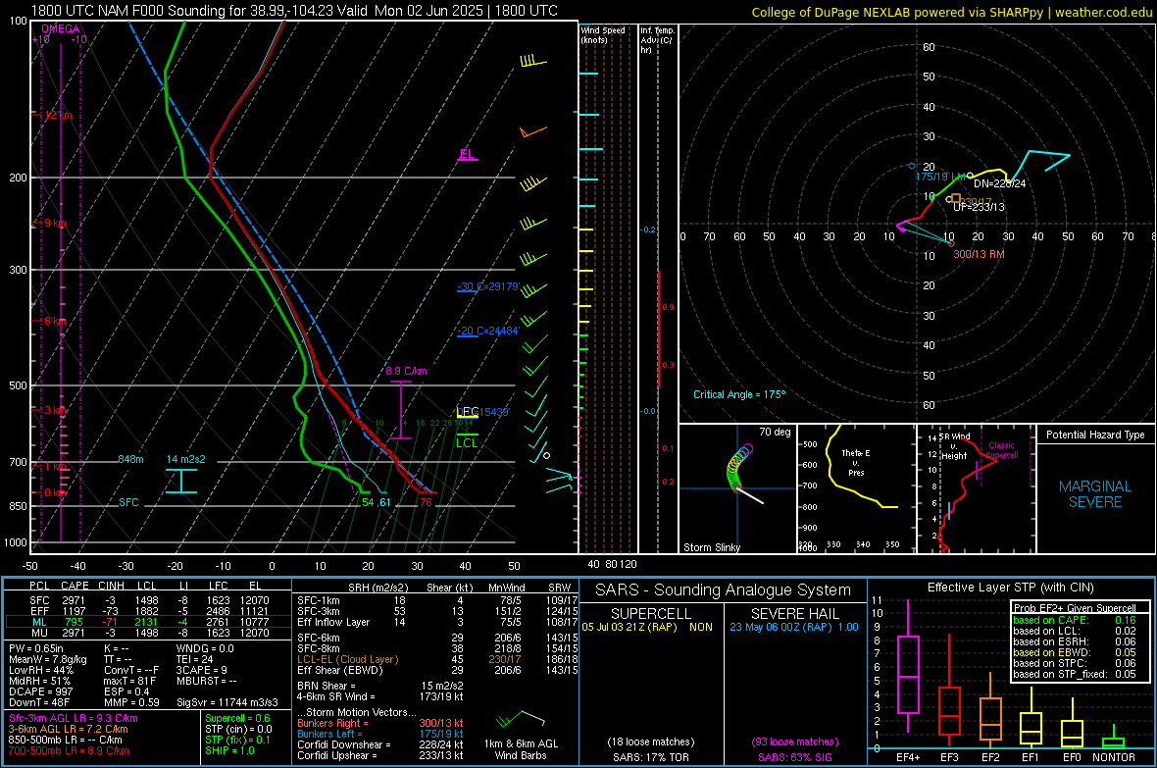
Task: Click the Supercell = 0.6 parameter
Action: click(x=237, y=718)
